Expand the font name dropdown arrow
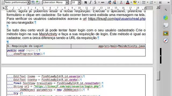172x96 pixels. (67, 2)
